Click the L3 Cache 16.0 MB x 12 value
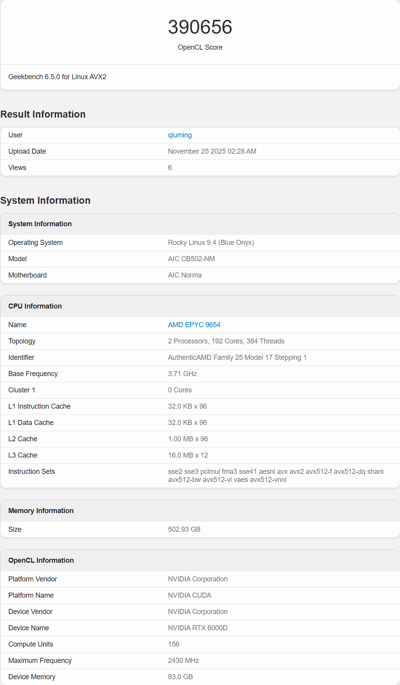 coord(188,455)
